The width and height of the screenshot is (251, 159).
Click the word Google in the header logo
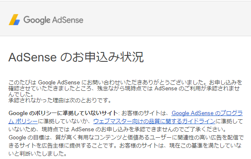click(37, 20)
